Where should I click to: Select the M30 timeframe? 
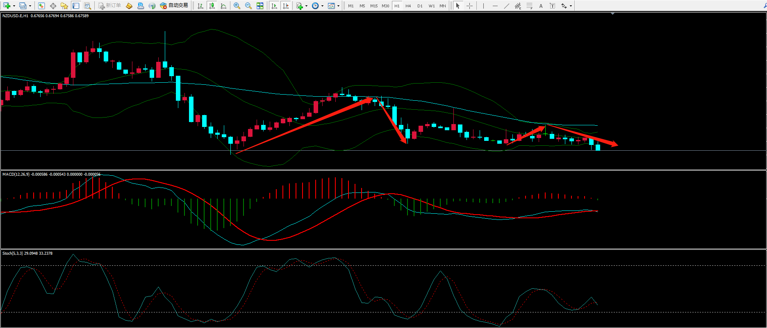click(x=385, y=6)
